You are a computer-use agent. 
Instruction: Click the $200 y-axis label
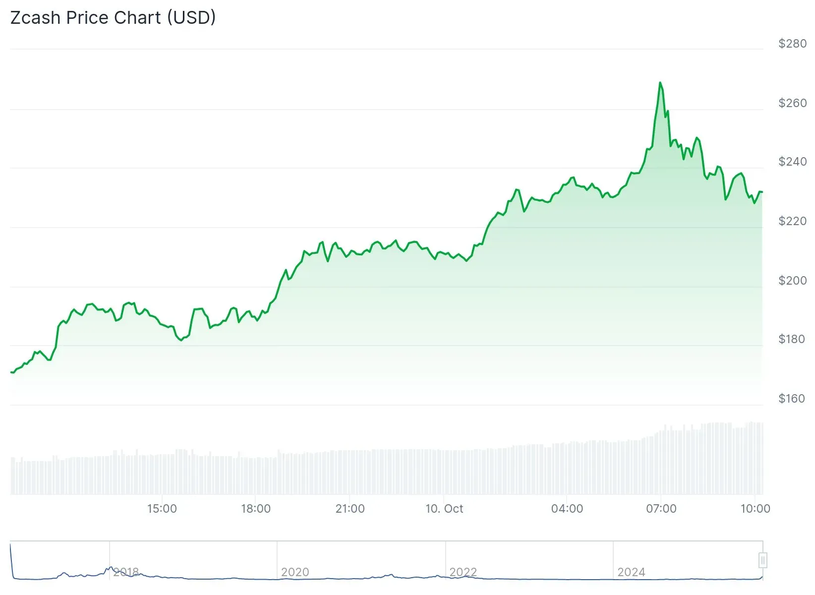(792, 281)
